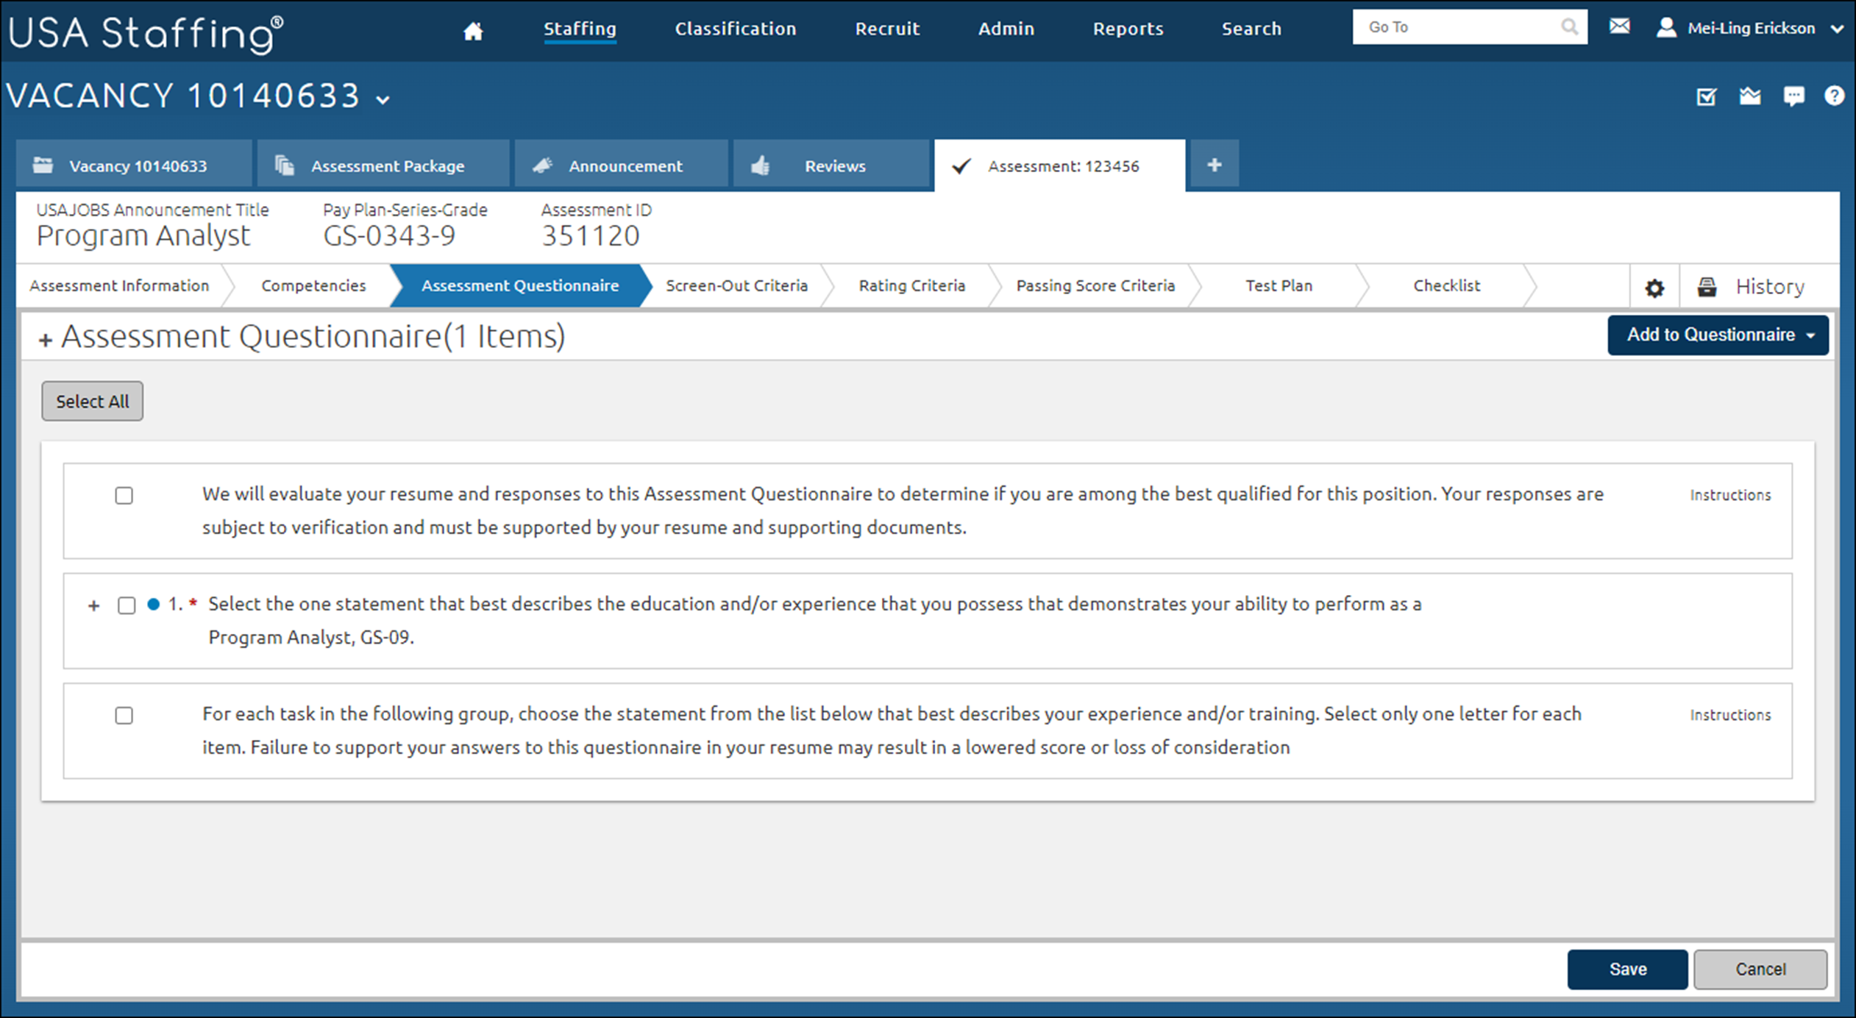Go to the Test Plan step
Screen dimensions: 1856x1018
[x=1279, y=285]
